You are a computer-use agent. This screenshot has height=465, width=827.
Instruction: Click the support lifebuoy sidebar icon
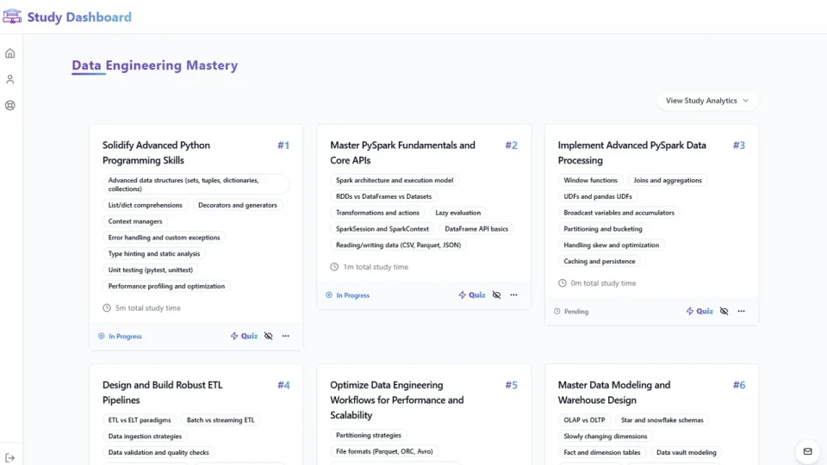point(10,106)
